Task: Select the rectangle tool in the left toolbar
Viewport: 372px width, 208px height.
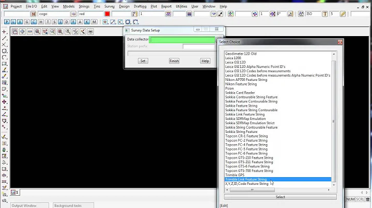Action: 4,64
